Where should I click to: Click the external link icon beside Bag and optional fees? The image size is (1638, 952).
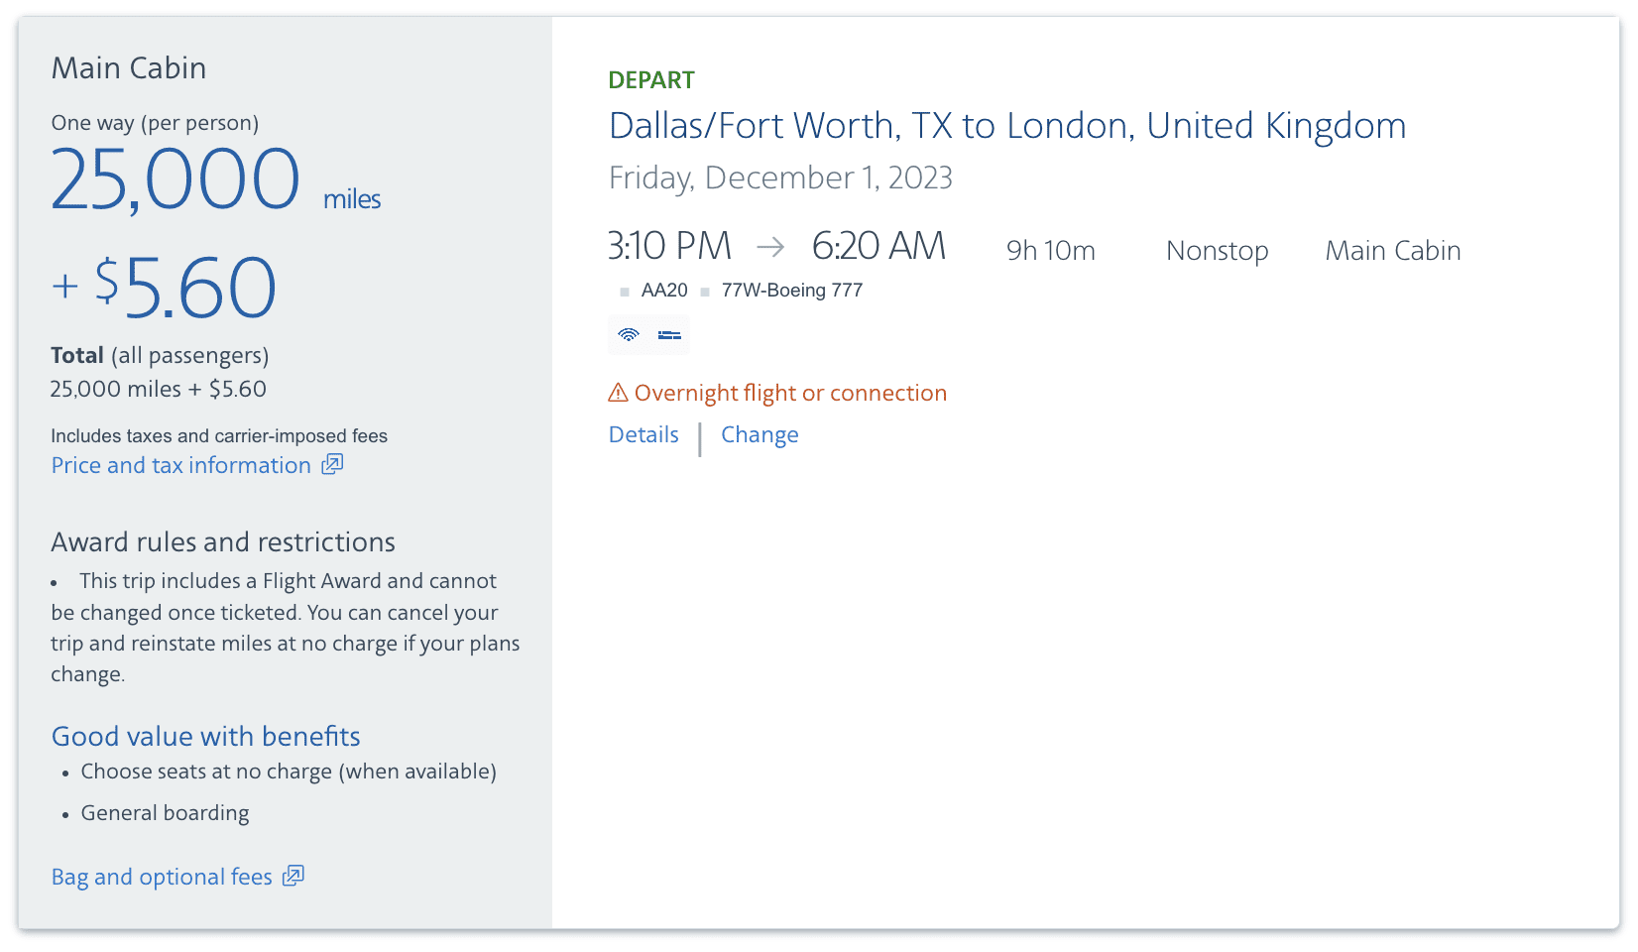[292, 876]
